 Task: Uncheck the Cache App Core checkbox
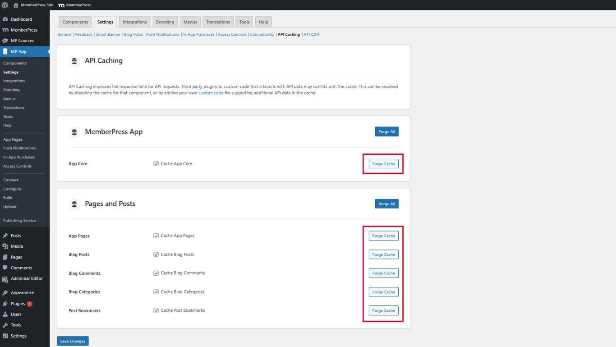point(156,163)
